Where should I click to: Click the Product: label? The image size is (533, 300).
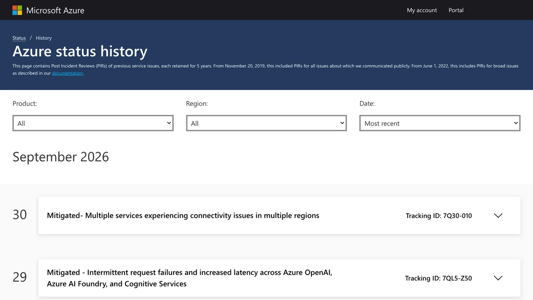pos(25,104)
